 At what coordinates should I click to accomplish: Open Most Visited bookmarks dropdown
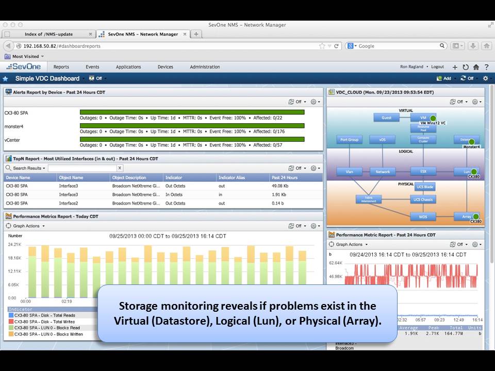click(x=24, y=57)
